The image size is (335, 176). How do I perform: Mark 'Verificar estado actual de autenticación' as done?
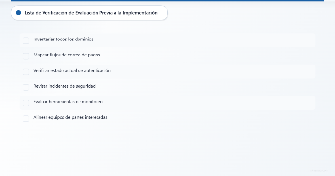click(26, 72)
